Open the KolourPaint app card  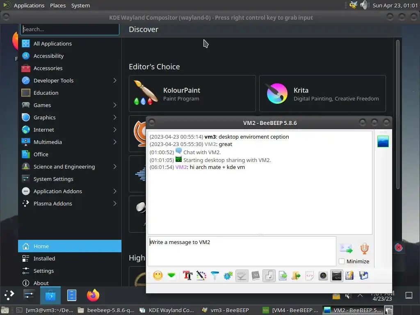(x=192, y=94)
